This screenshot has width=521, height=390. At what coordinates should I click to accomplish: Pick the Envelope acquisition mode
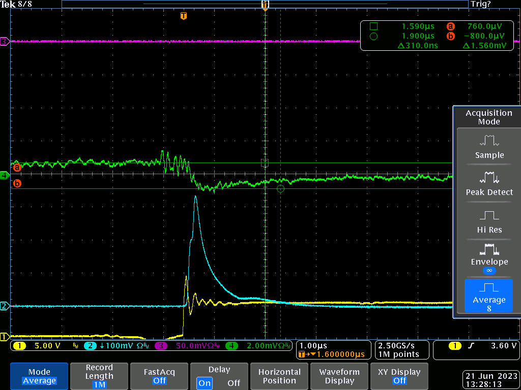coord(489,257)
